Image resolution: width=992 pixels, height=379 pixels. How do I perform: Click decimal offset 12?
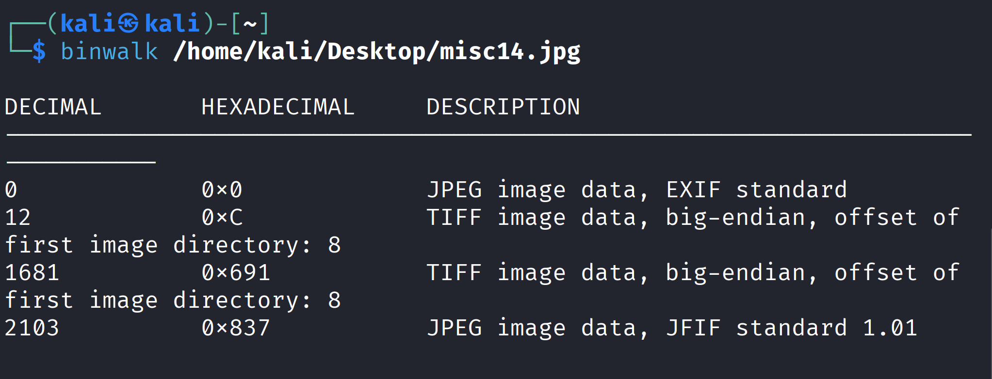coord(18,217)
